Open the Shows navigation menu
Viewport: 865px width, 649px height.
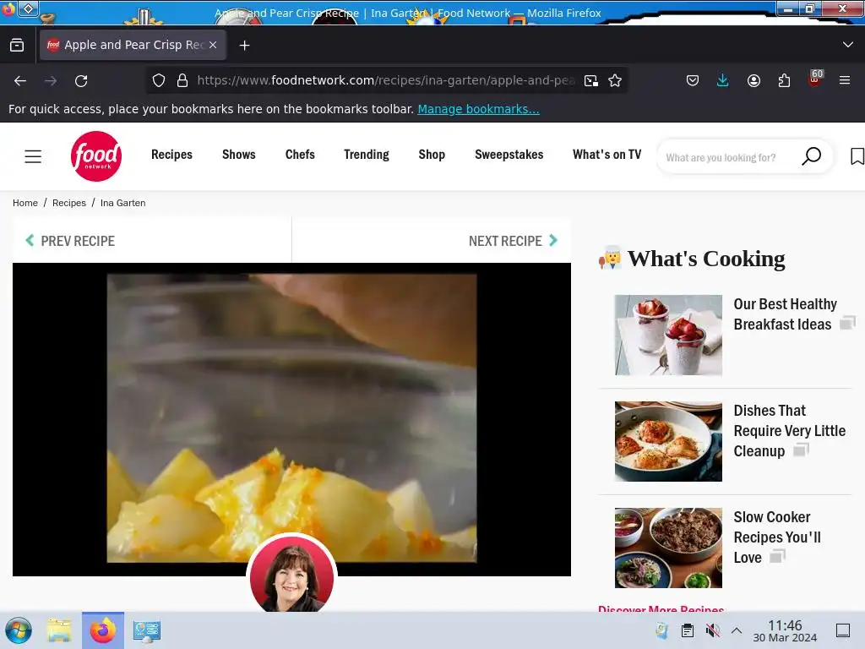tap(239, 155)
